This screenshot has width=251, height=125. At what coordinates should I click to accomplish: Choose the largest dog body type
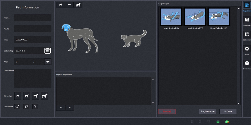[x=44, y=96]
